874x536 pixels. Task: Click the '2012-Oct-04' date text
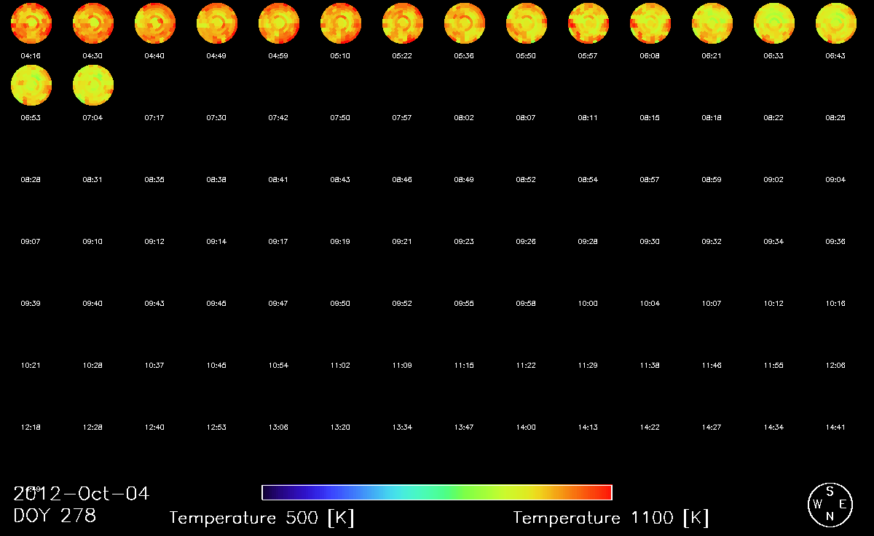(x=82, y=494)
